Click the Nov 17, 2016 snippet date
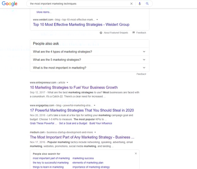Screen dimensions: 197x169 tap(38, 142)
